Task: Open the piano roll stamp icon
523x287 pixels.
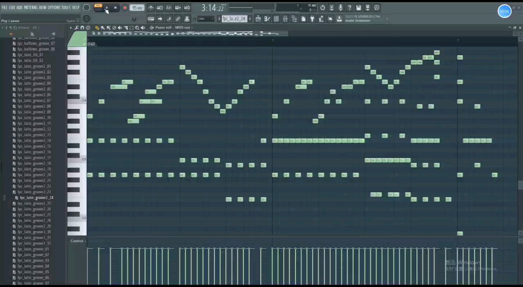Action: (x=88, y=28)
